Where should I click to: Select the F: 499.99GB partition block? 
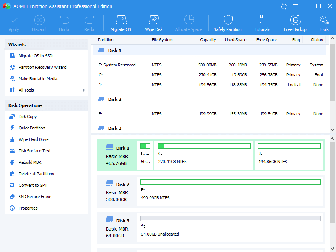pyautogui.click(x=230, y=191)
